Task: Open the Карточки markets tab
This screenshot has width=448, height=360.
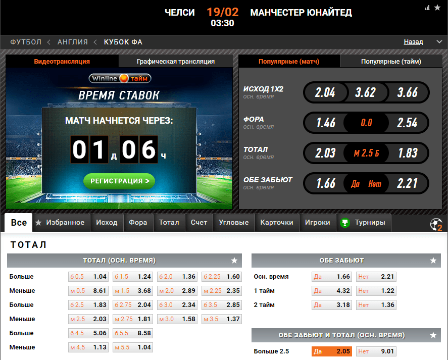Action: [277, 222]
